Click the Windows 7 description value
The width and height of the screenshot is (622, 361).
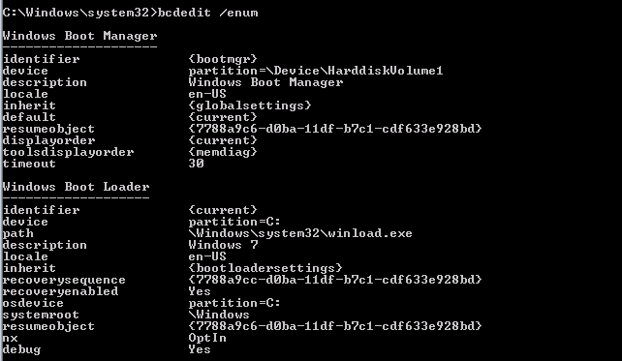pyautogui.click(x=224, y=245)
